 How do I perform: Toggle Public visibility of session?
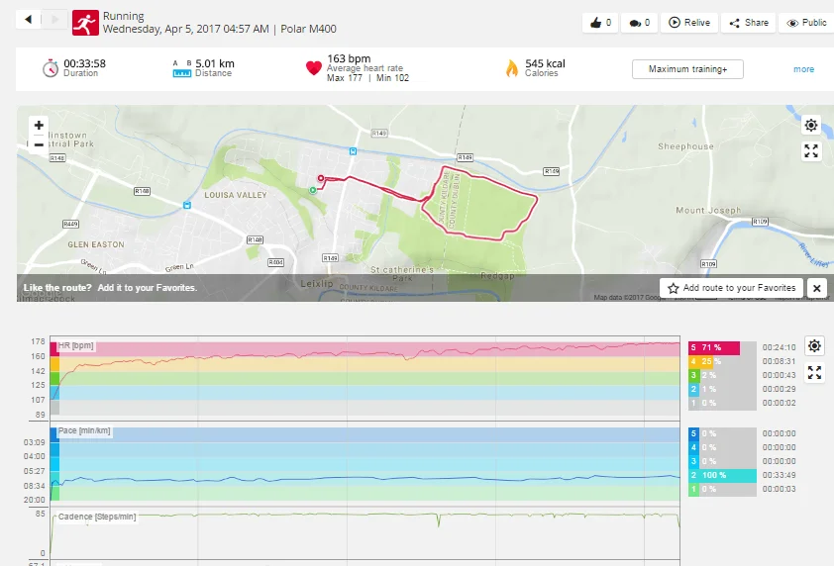(806, 23)
